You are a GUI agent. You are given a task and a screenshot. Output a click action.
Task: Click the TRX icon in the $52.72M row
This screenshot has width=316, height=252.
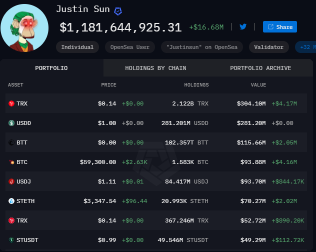(x=11, y=220)
